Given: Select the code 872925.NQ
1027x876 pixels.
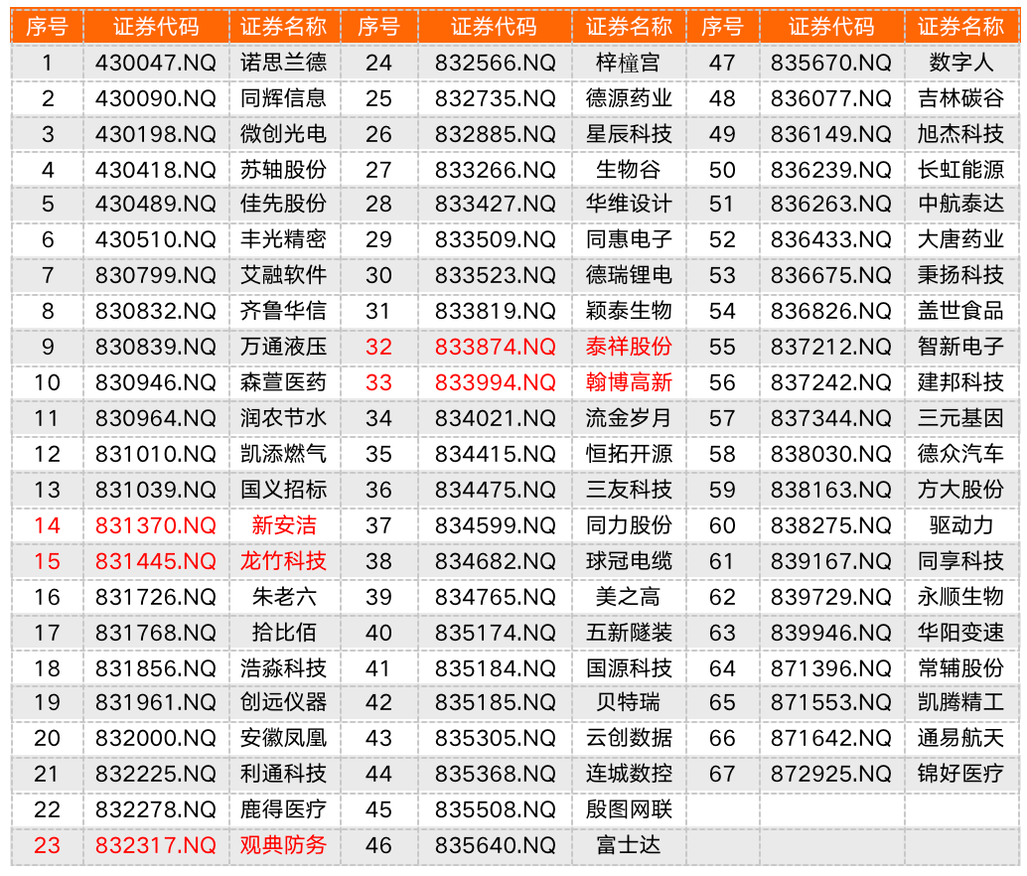Looking at the screenshot, I should pyautogui.click(x=831, y=774).
